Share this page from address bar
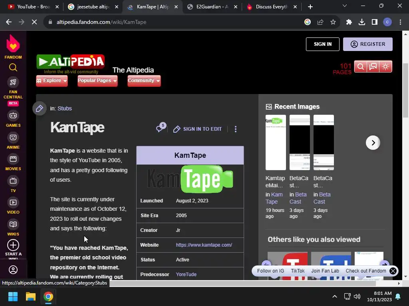Viewport: 409px width, 306px height. [320, 22]
